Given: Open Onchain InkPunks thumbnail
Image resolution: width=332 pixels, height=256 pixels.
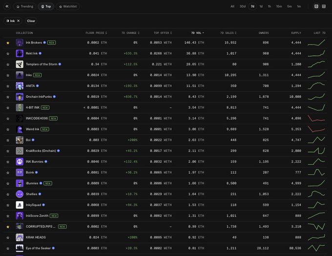Looking at the screenshot, I should tap(20, 97).
